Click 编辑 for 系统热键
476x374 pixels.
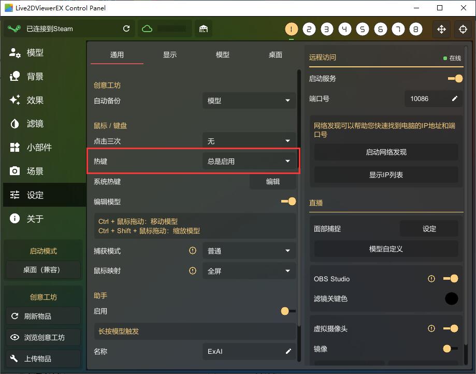click(x=272, y=181)
